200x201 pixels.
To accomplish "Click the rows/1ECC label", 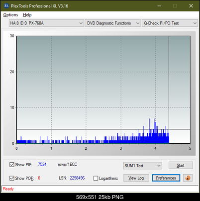I will point(67,164).
